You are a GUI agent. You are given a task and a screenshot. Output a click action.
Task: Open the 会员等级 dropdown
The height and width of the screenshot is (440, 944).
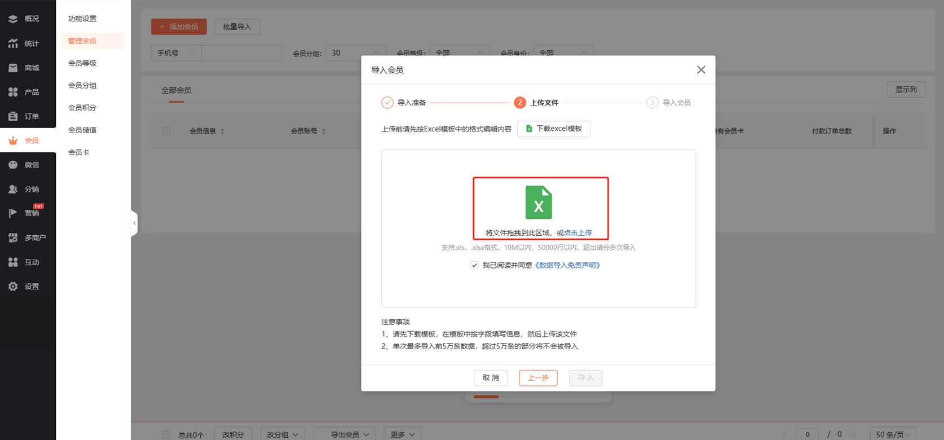point(460,53)
